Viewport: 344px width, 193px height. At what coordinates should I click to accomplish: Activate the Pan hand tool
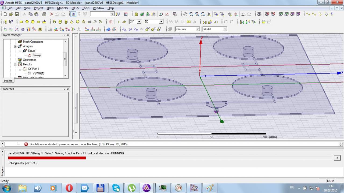pos(185,14)
